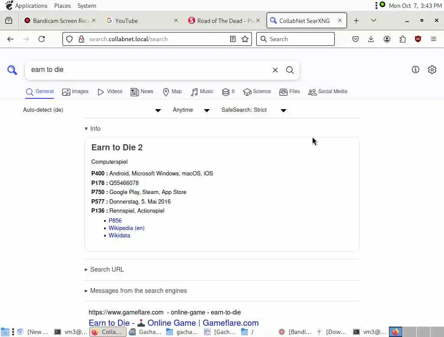The height and width of the screenshot is (337, 444).
Task: Click the tracking protection shield icon
Action: click(x=69, y=39)
